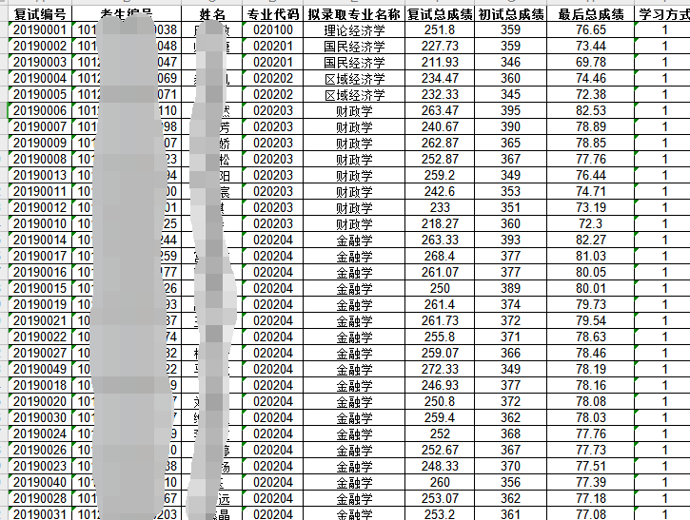The height and width of the screenshot is (520, 690).
Task: Select code 020202 in row 20190005
Action: pos(272,94)
